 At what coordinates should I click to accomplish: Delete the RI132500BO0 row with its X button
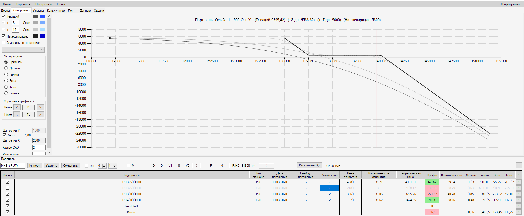[518, 182]
